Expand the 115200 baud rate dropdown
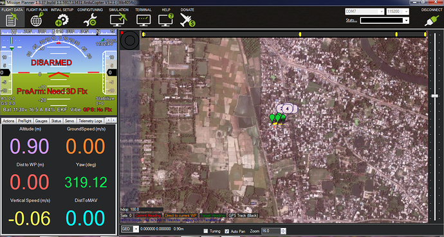The height and width of the screenshot is (237, 444). point(398,12)
